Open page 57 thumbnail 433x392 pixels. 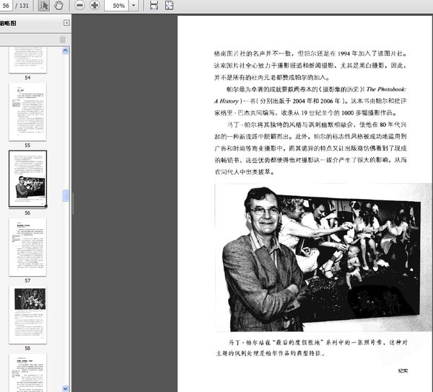click(27, 247)
